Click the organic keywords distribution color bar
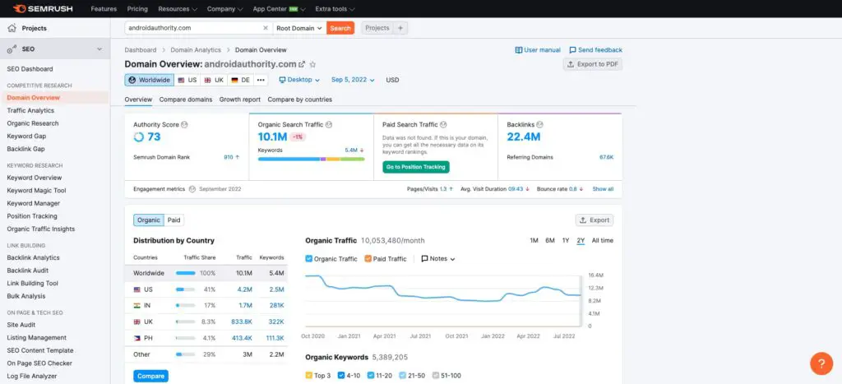Viewport: 842px width, 384px height. click(x=311, y=159)
